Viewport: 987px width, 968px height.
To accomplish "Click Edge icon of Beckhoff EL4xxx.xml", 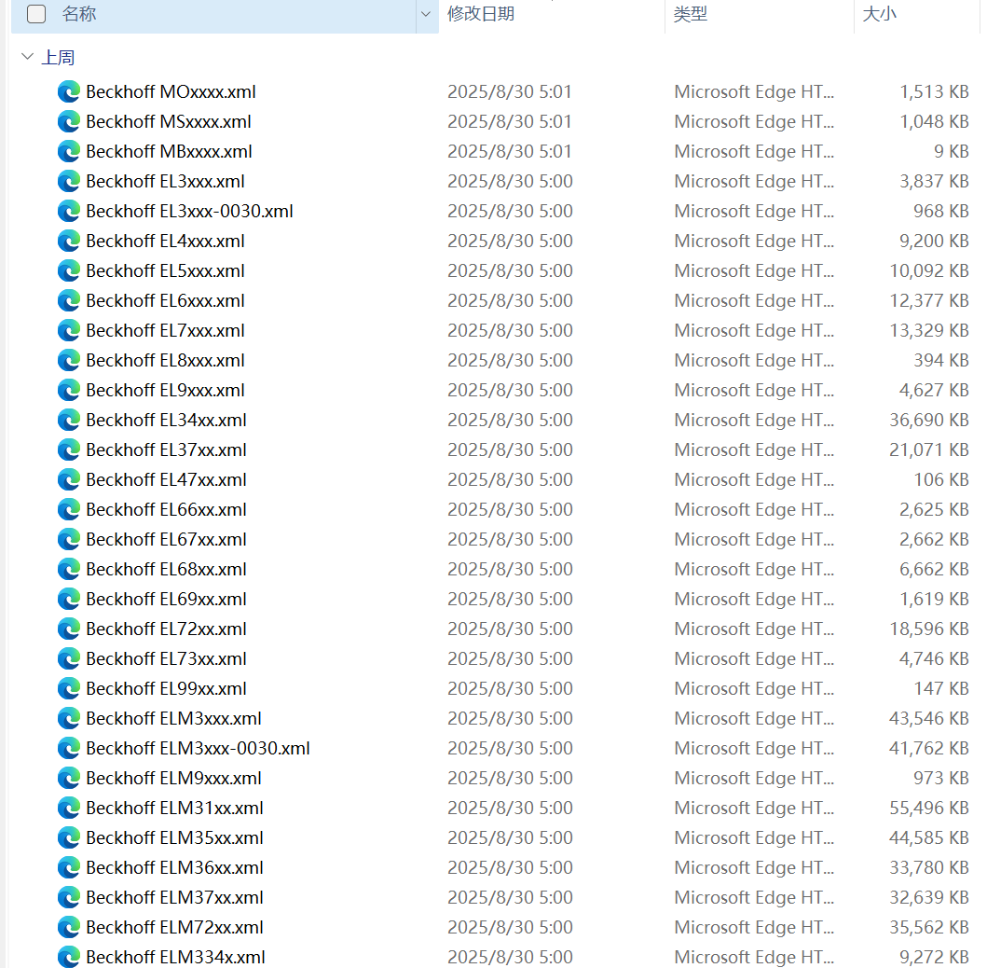I will (x=69, y=242).
